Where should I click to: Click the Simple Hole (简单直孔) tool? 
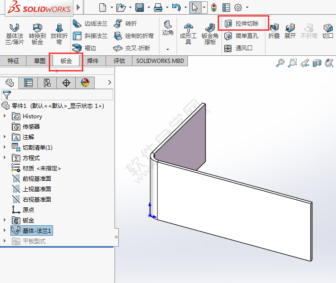pyautogui.click(x=241, y=36)
